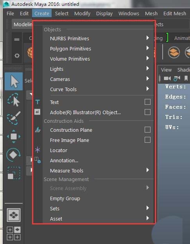Open Construction Plane option box
This screenshot has height=244, width=190.
coord(147,130)
